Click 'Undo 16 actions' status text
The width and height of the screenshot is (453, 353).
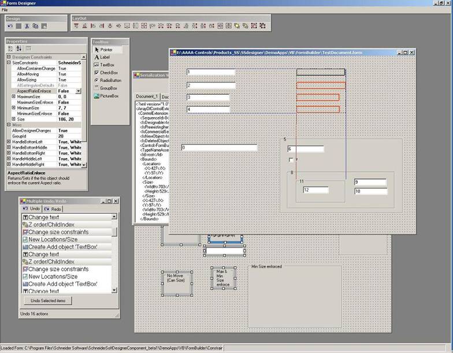coord(34,314)
